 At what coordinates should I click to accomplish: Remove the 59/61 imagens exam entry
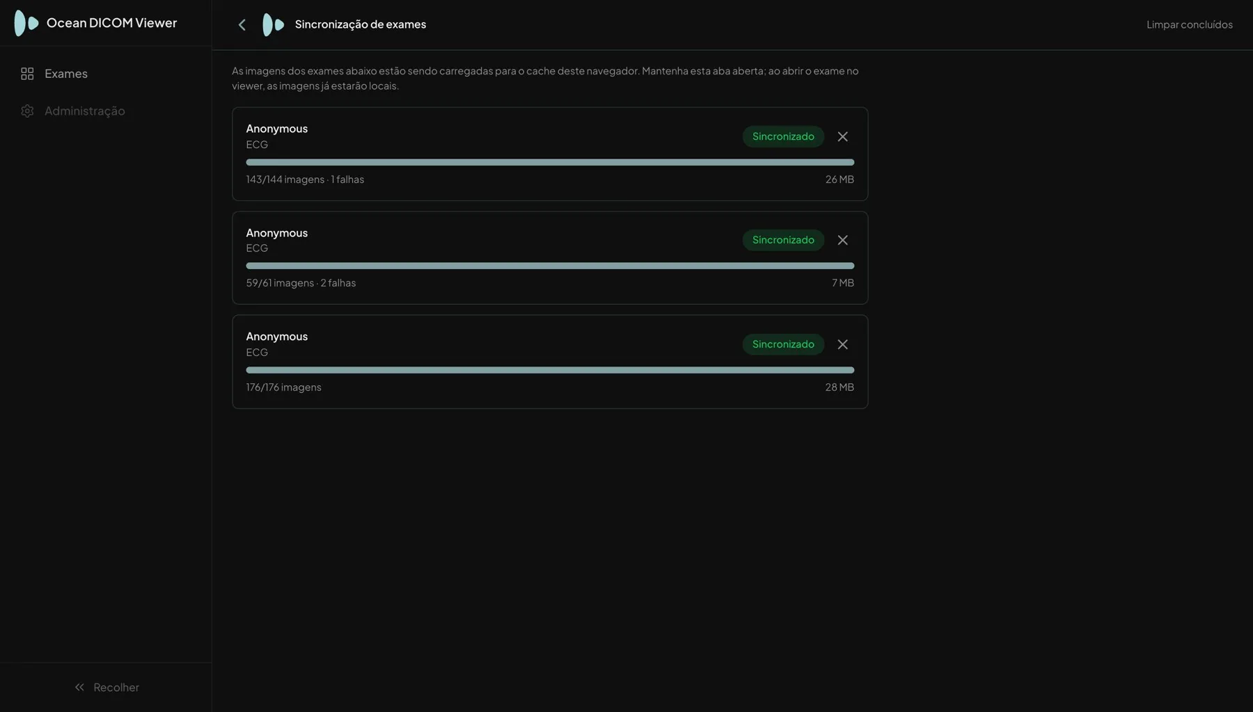point(842,241)
